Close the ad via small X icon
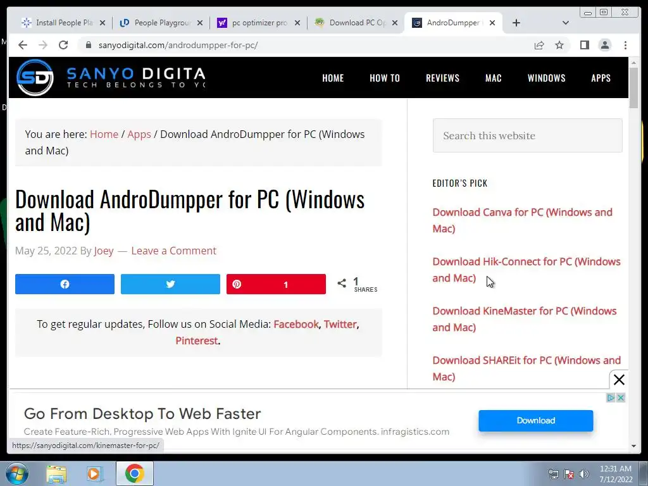 tap(620, 398)
